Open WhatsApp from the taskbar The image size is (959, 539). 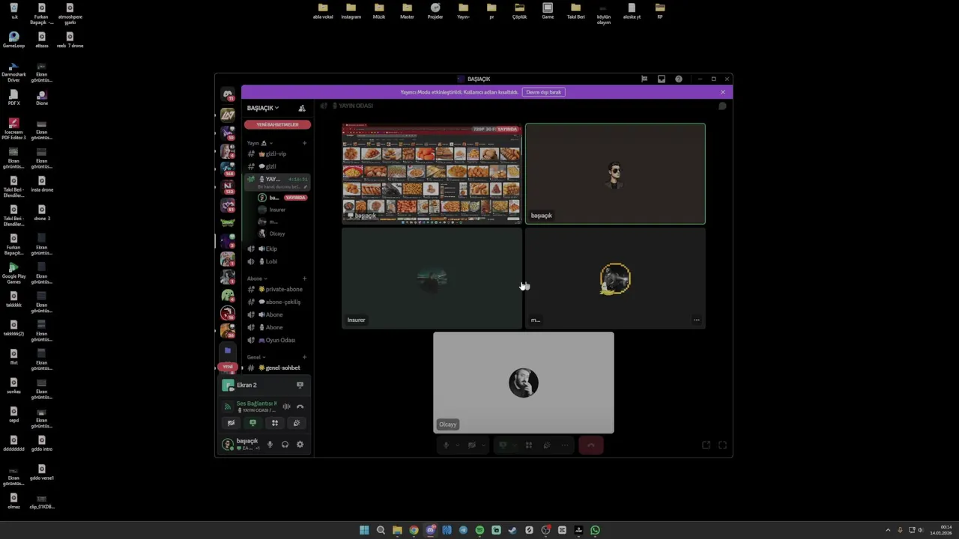[595, 530]
